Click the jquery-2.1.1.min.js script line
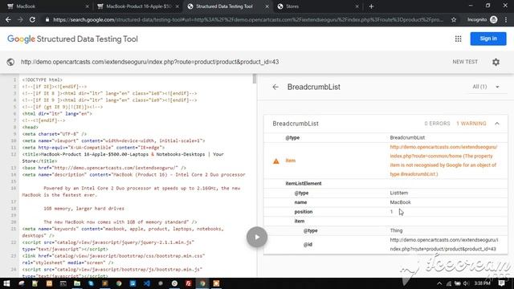This screenshot has height=289, width=514. [108, 246]
